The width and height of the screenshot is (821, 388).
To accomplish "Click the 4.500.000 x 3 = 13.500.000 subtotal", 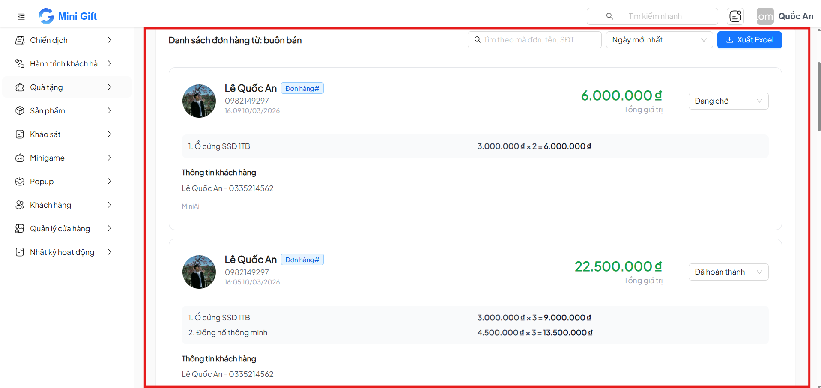I will tap(535, 333).
